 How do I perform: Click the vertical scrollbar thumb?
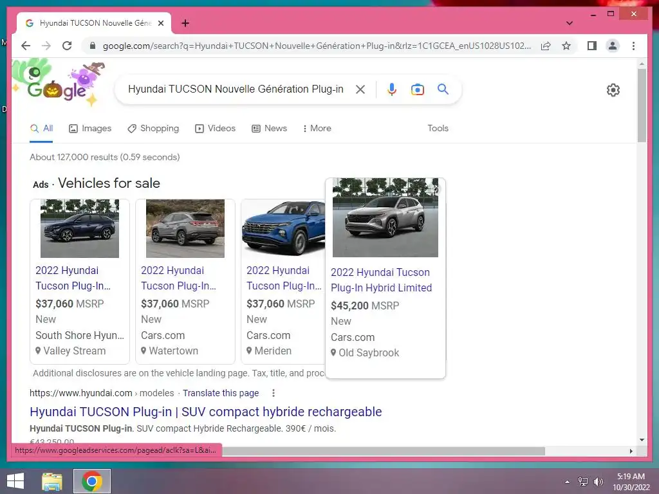coord(642,105)
